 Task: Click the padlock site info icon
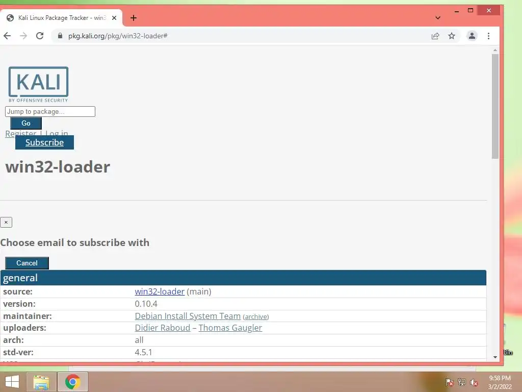(x=60, y=36)
